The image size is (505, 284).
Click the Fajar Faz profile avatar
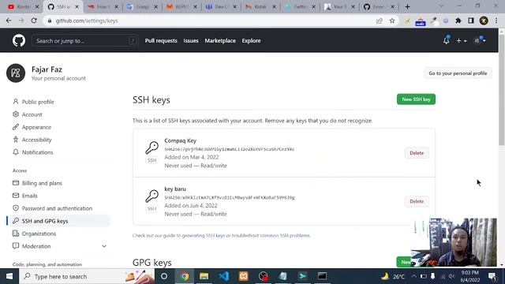pos(16,73)
